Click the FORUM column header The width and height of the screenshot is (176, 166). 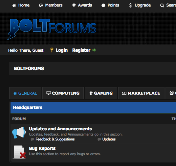19,119
